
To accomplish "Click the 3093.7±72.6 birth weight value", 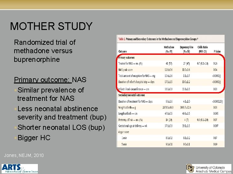I will (185, 108).
